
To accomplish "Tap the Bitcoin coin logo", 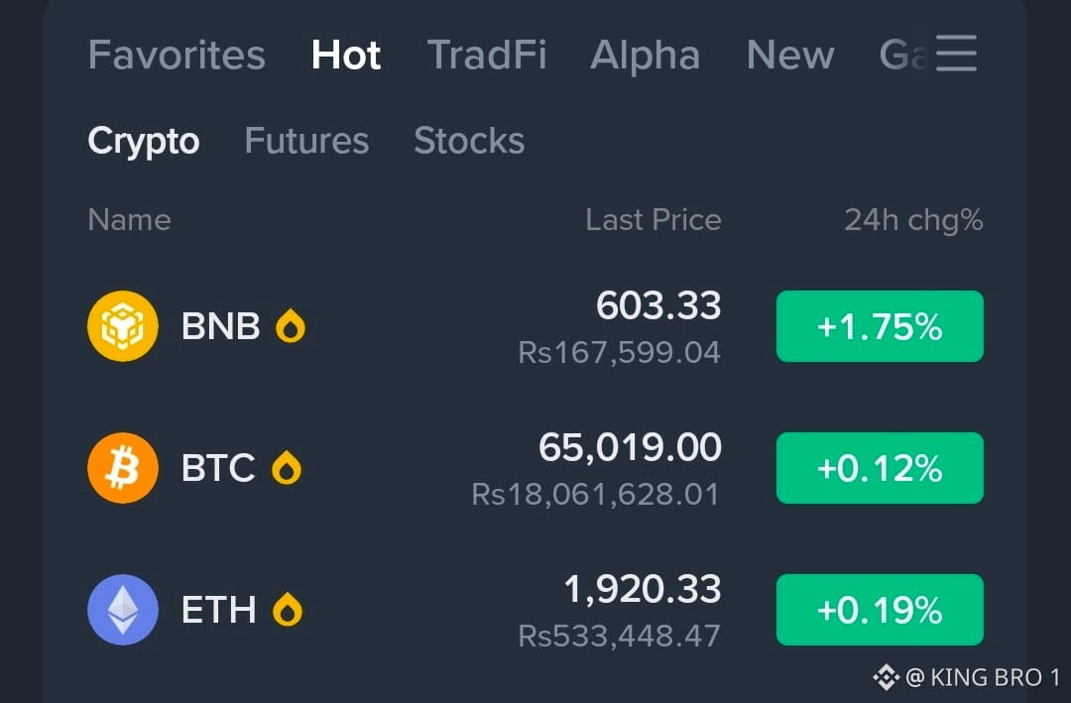I will coord(123,468).
